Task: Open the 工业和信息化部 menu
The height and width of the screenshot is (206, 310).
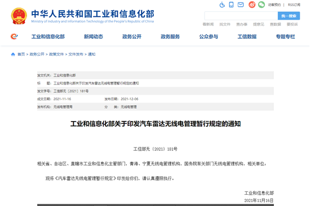Action: pos(48,37)
